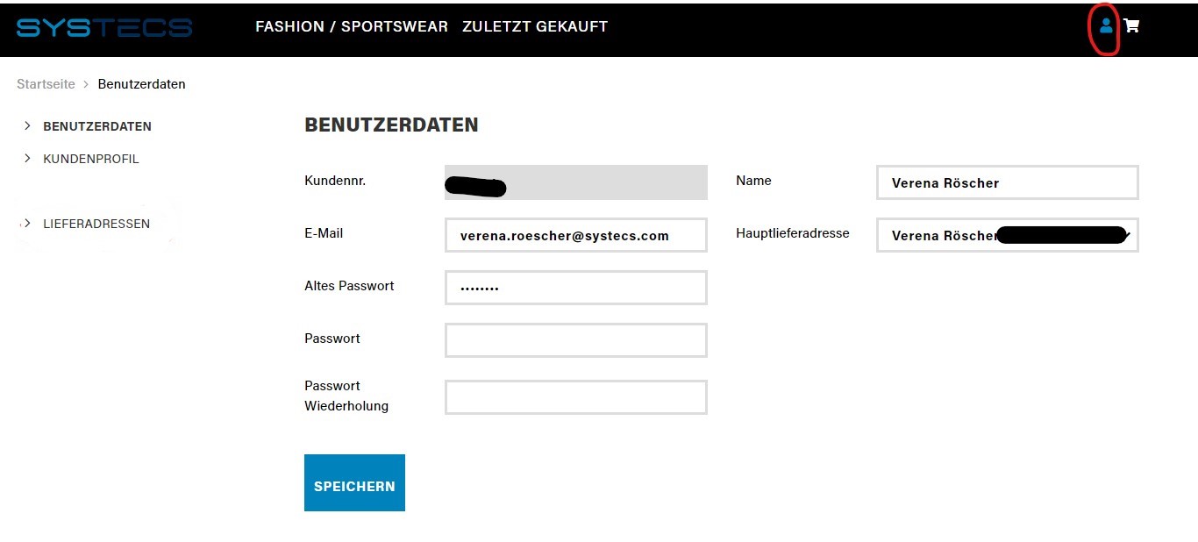Focus the Altes Passwort field
Viewport: 1198px width, 542px height.
pos(576,288)
